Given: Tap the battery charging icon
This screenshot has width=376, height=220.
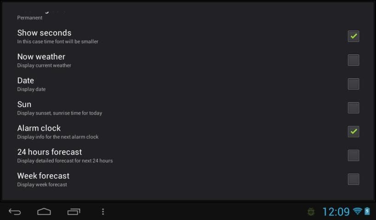Looking at the screenshot, I should coord(367,211).
